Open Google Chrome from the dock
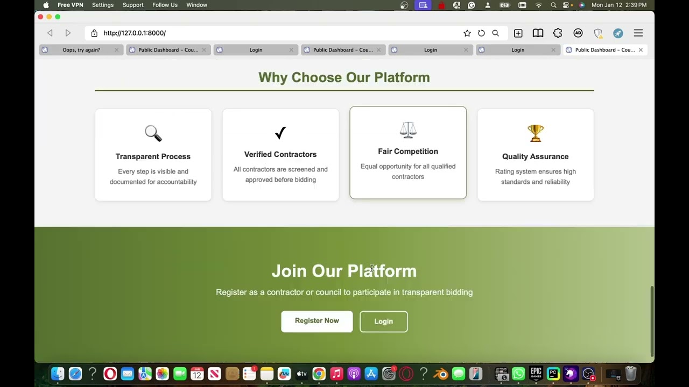689x387 pixels. [319, 374]
